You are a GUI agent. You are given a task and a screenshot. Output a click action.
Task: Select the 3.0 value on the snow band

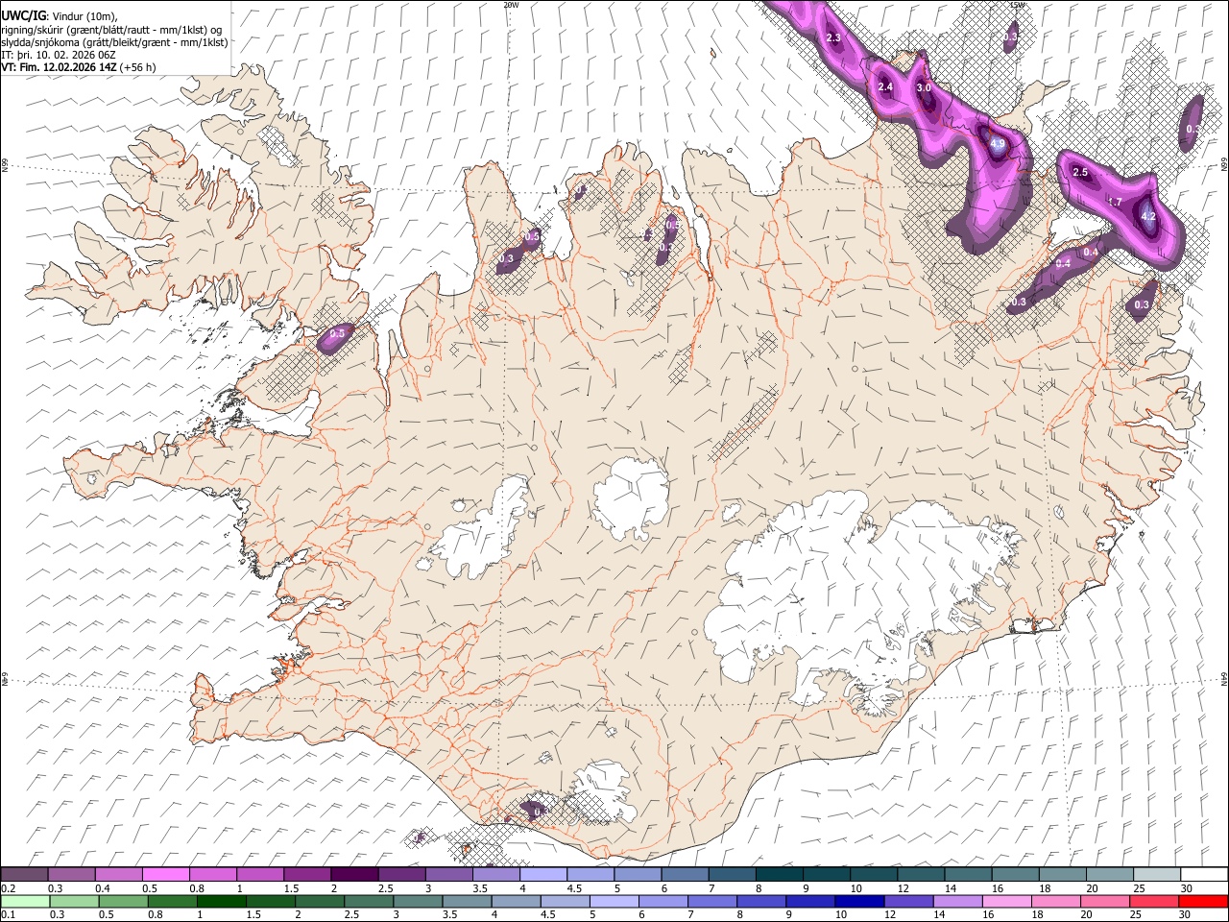tap(924, 87)
